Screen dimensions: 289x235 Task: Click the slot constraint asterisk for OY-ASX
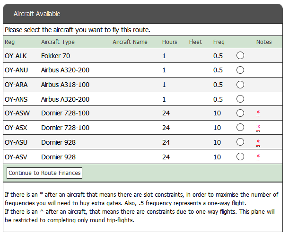click(x=258, y=128)
